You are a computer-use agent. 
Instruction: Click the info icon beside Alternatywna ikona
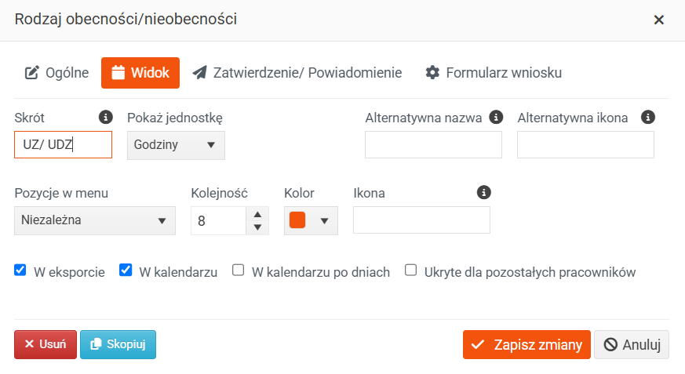648,117
